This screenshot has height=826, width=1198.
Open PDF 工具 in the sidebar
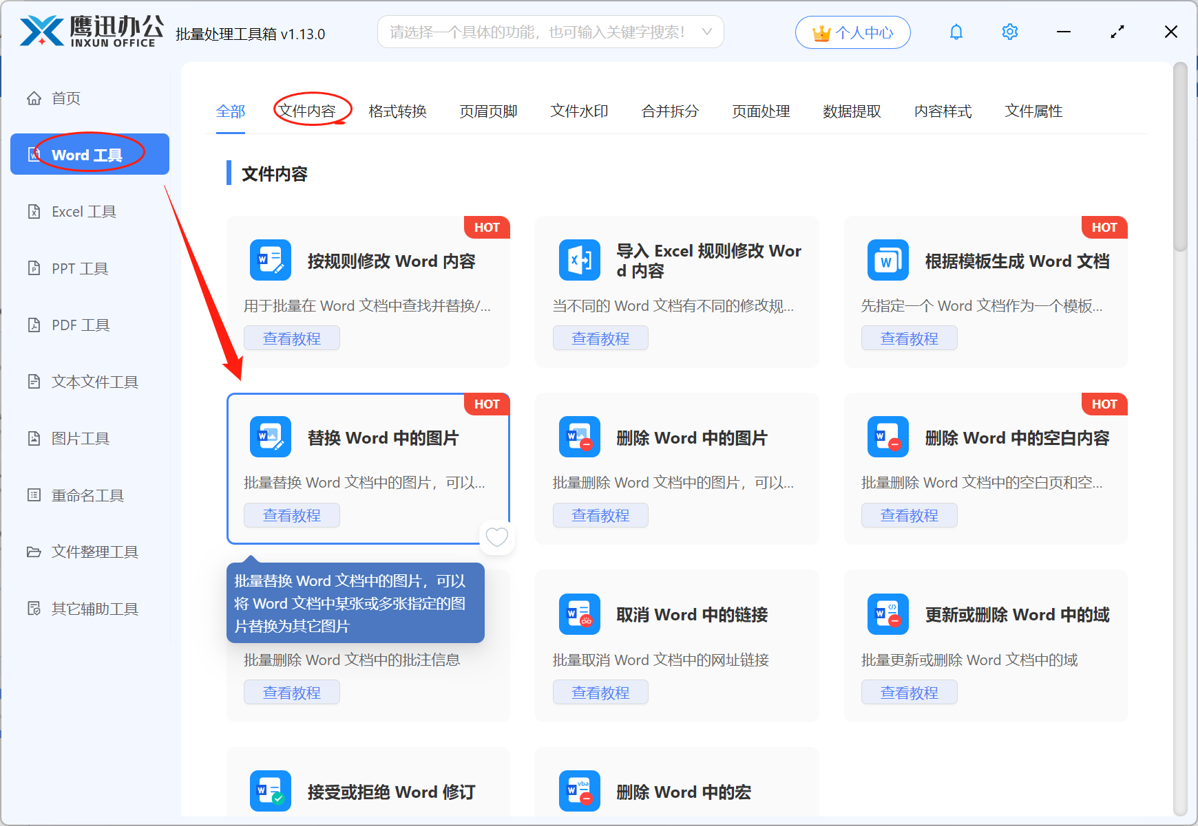[x=80, y=325]
